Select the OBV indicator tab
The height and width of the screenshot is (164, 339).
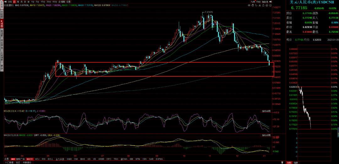(145, 159)
